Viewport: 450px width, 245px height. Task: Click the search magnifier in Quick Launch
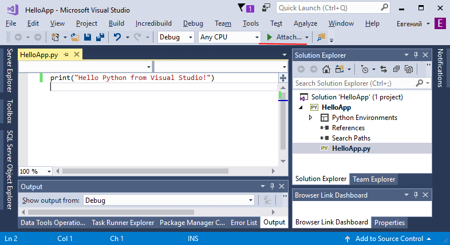(x=384, y=7)
